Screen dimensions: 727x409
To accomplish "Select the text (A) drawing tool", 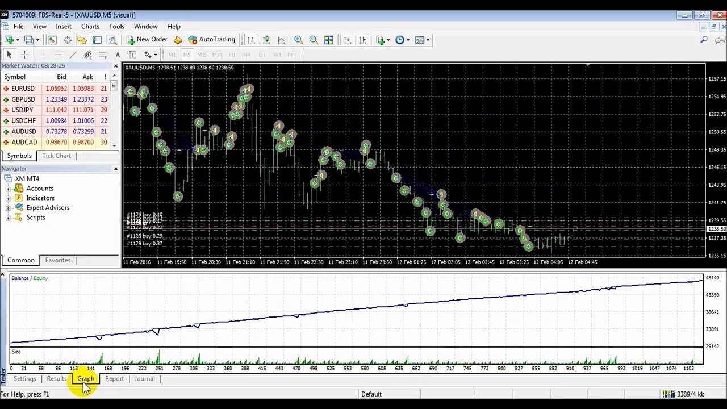I will click(118, 55).
